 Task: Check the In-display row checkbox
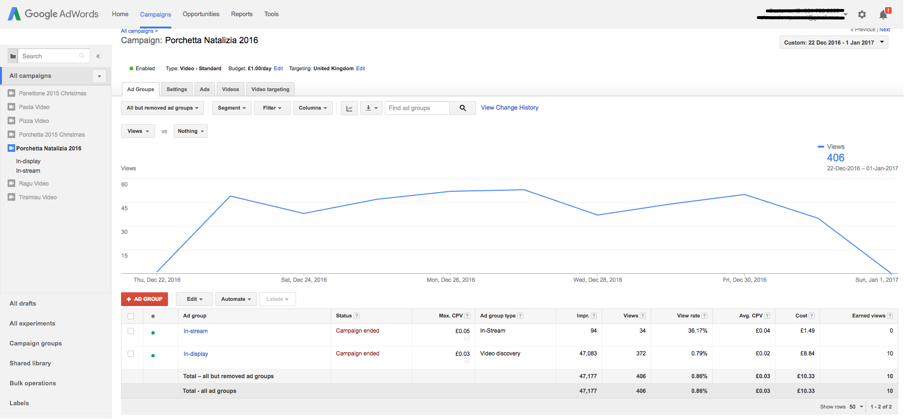pyautogui.click(x=131, y=354)
